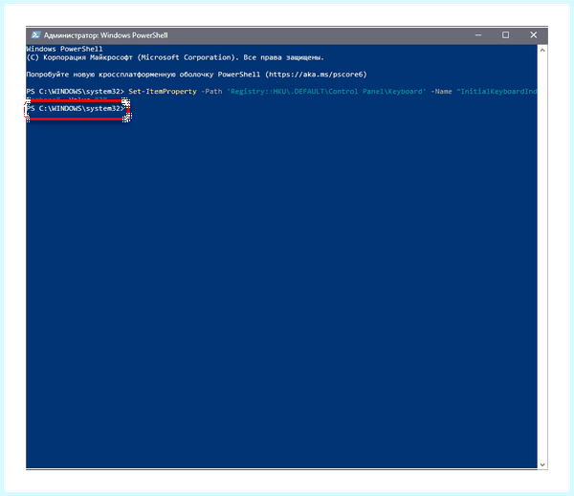Screen dimensions: 574x496
Task: Minimize the Windows PowerShell window
Action: (478, 35)
